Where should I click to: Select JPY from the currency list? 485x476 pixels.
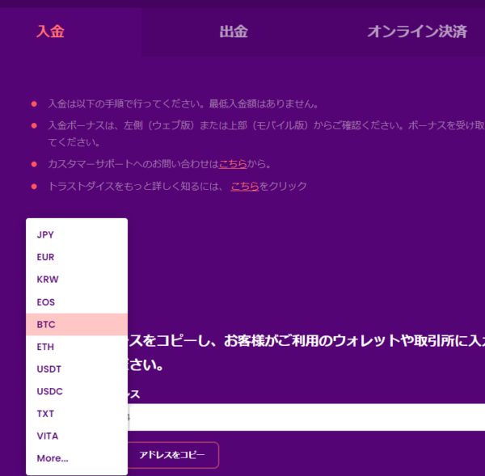(46, 234)
